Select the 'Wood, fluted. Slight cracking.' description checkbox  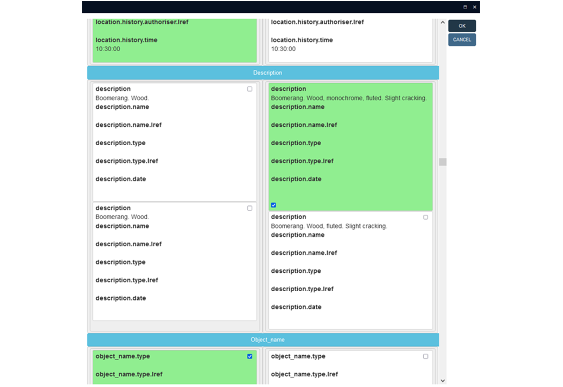point(425,217)
